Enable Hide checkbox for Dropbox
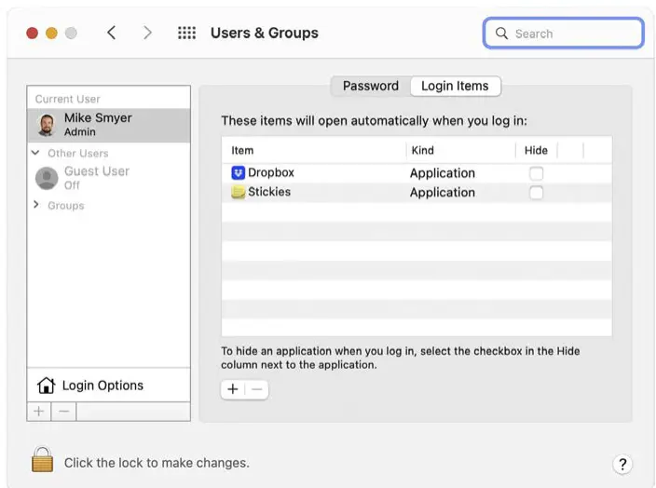Screen dimensions: 656x488 tap(536, 173)
